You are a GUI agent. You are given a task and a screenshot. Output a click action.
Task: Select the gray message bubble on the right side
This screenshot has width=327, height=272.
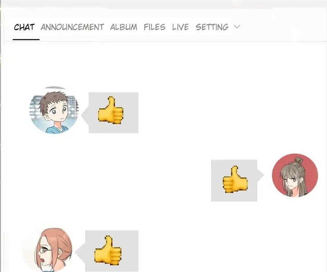[x=234, y=180]
